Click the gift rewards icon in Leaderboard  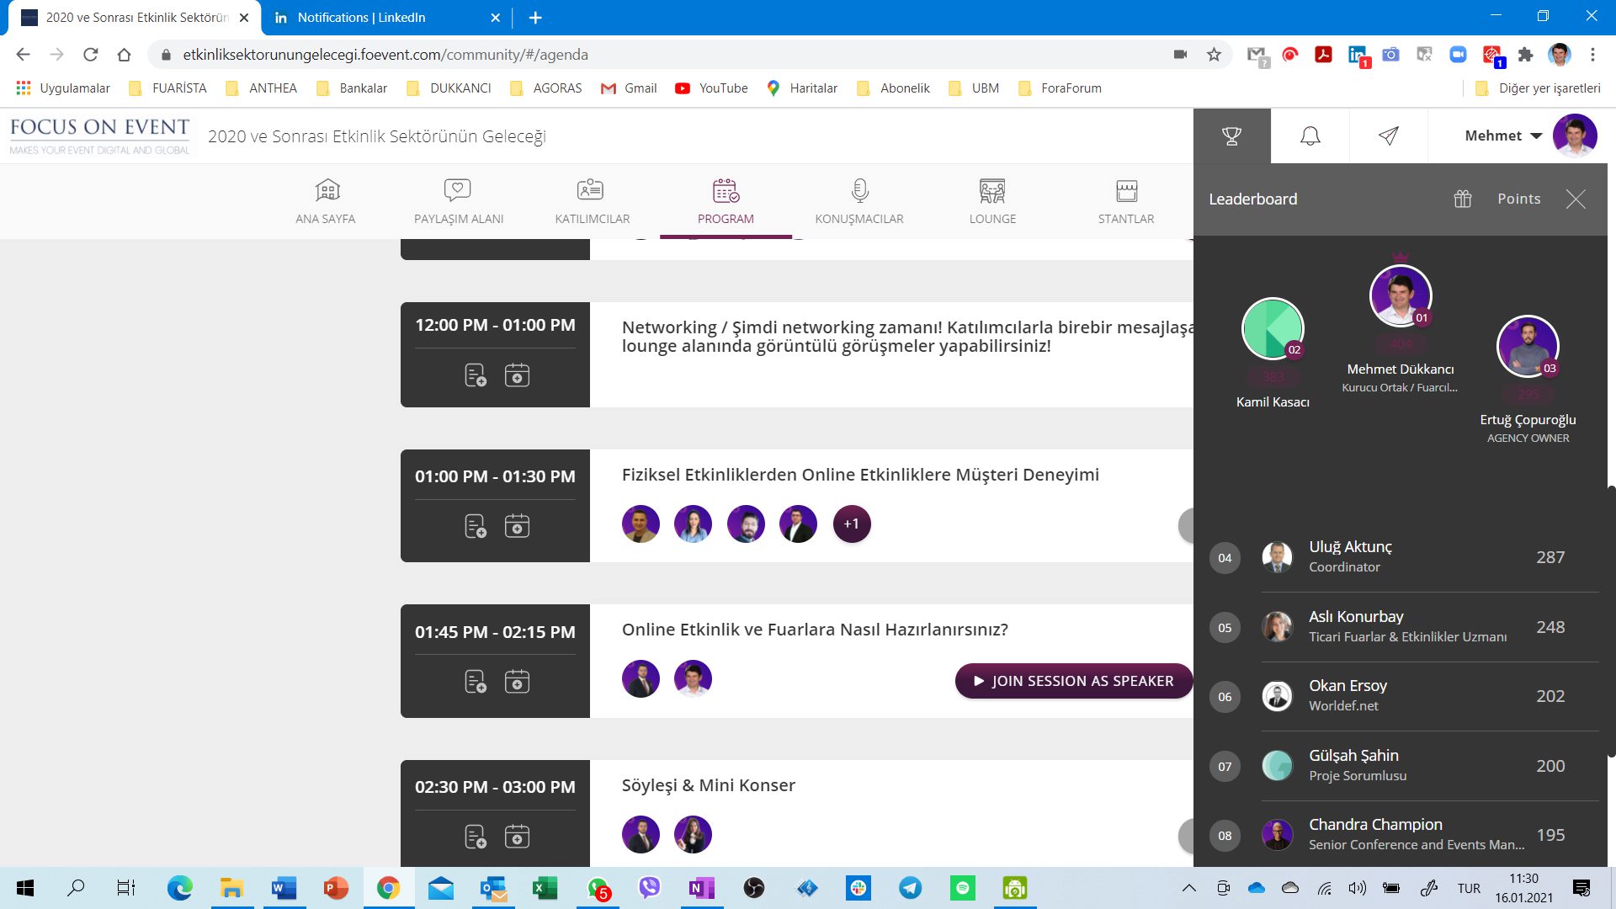click(x=1463, y=199)
